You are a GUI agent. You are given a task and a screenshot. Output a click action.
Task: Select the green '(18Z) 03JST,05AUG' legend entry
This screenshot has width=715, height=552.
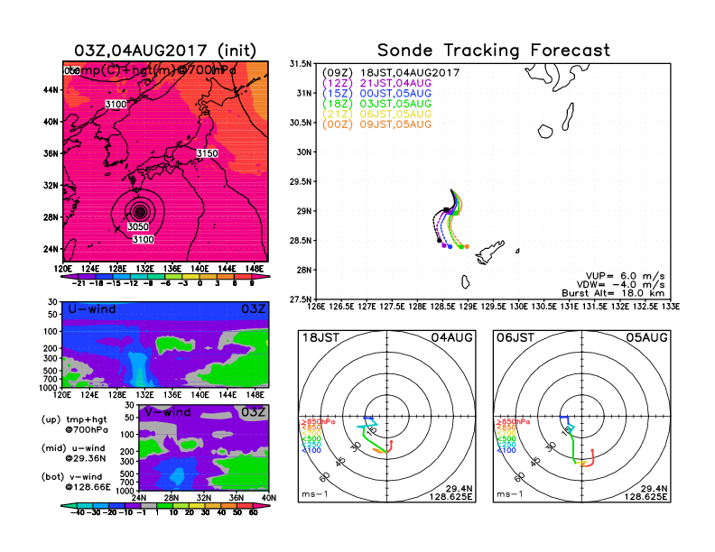pos(376,104)
